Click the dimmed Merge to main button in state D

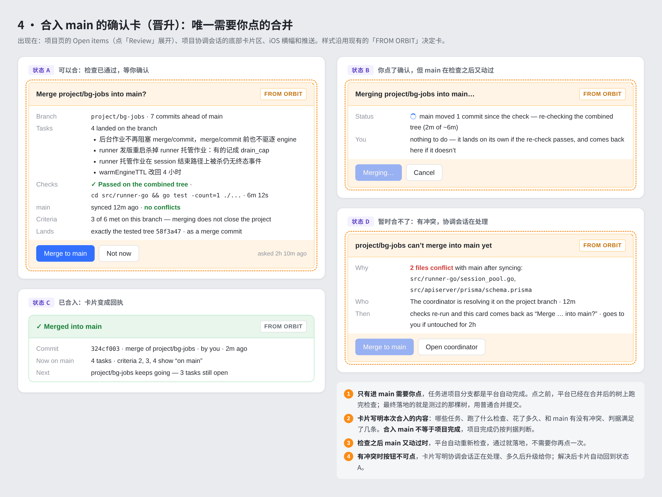tap(384, 347)
